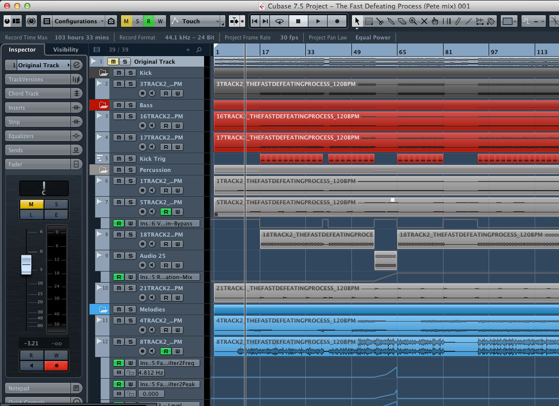The image size is (559, 406).
Task: Toggle global Write automation button W
Action: (x=160, y=21)
